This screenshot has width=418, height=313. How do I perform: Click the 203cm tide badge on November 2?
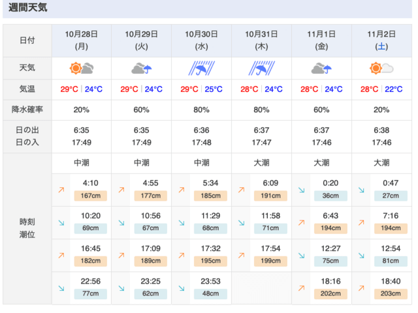pos(391,293)
